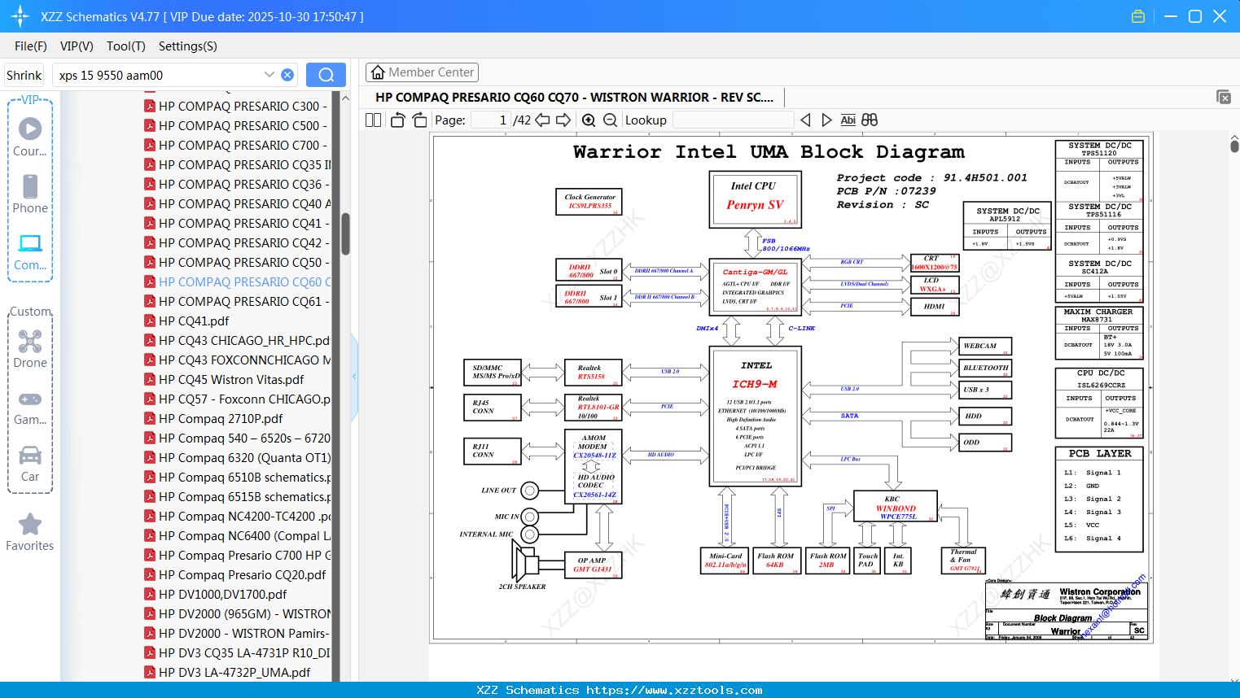Select HP COMPAQ PRESARIO CQ41 file

click(237, 223)
